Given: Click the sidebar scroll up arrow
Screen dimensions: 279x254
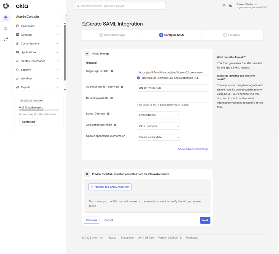Looking at the screenshot, I should (65, 23).
